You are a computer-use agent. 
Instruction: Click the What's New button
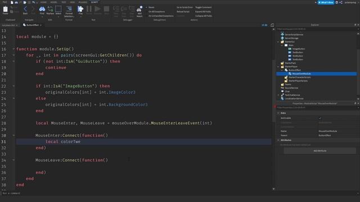tap(326, 2)
